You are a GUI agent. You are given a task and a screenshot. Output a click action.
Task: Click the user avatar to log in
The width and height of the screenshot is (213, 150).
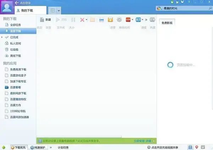click(x=7, y=7)
